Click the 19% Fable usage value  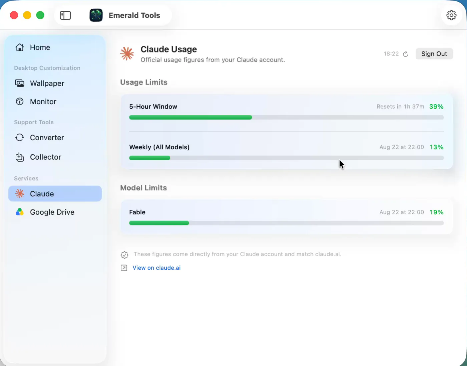436,212
